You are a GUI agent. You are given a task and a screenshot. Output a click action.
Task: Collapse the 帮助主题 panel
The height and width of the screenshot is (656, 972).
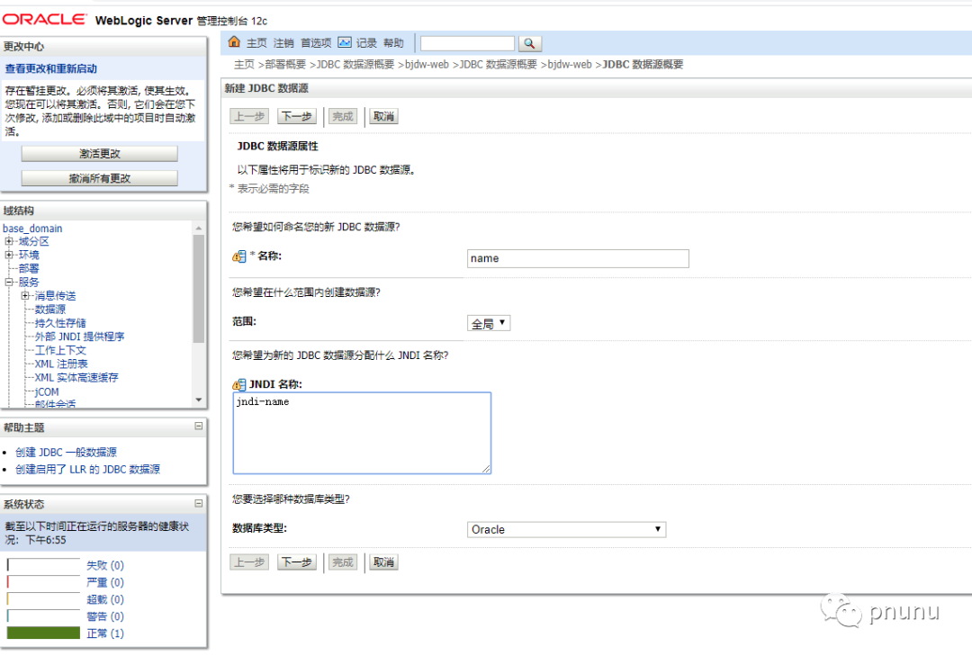tap(198, 426)
